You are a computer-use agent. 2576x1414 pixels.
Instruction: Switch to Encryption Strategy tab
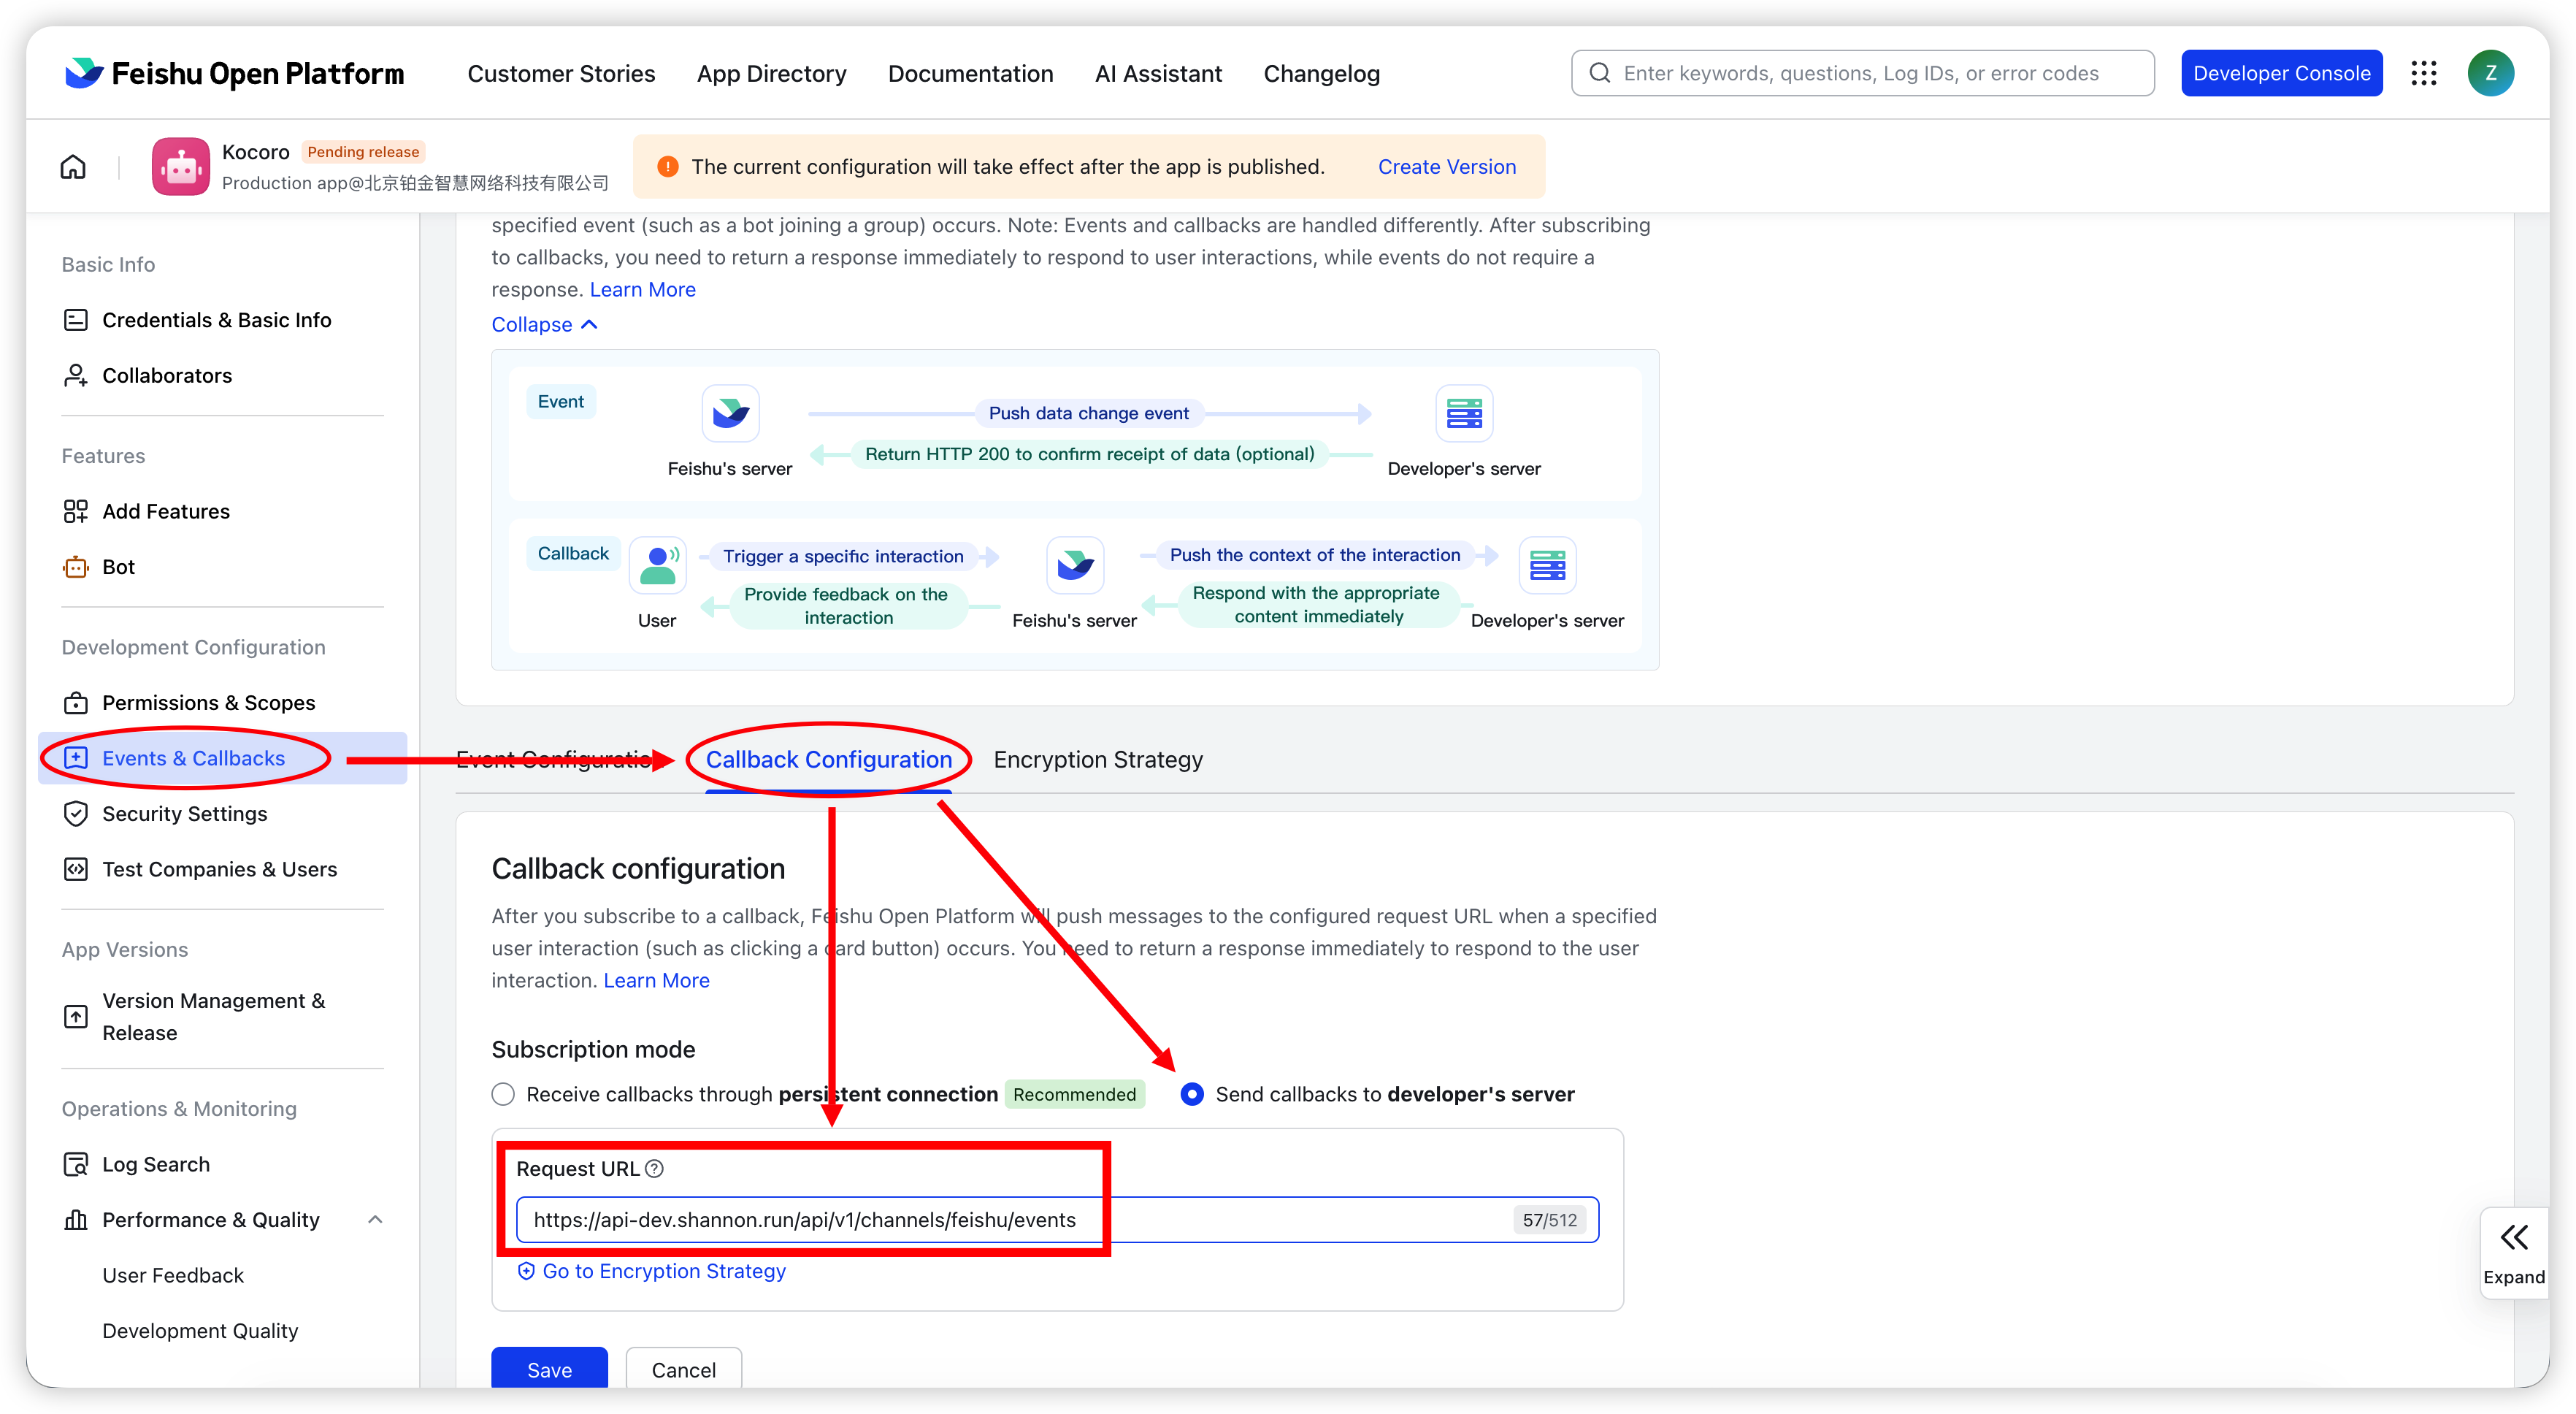click(1098, 759)
